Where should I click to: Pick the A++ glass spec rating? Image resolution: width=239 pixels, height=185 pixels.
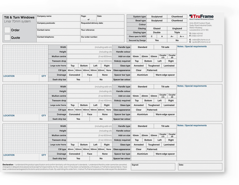point(182,36)
